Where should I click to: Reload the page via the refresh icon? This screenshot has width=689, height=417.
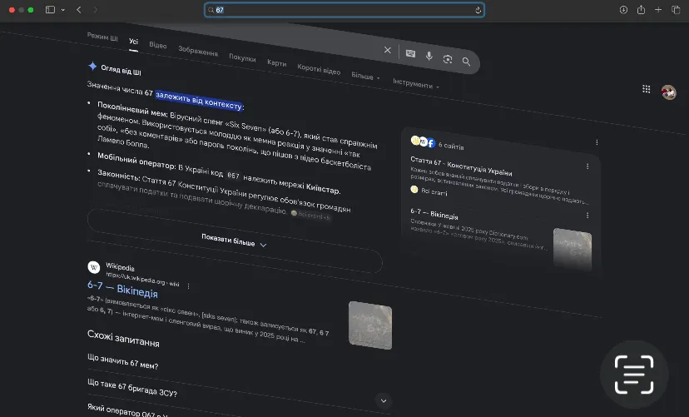point(478,10)
